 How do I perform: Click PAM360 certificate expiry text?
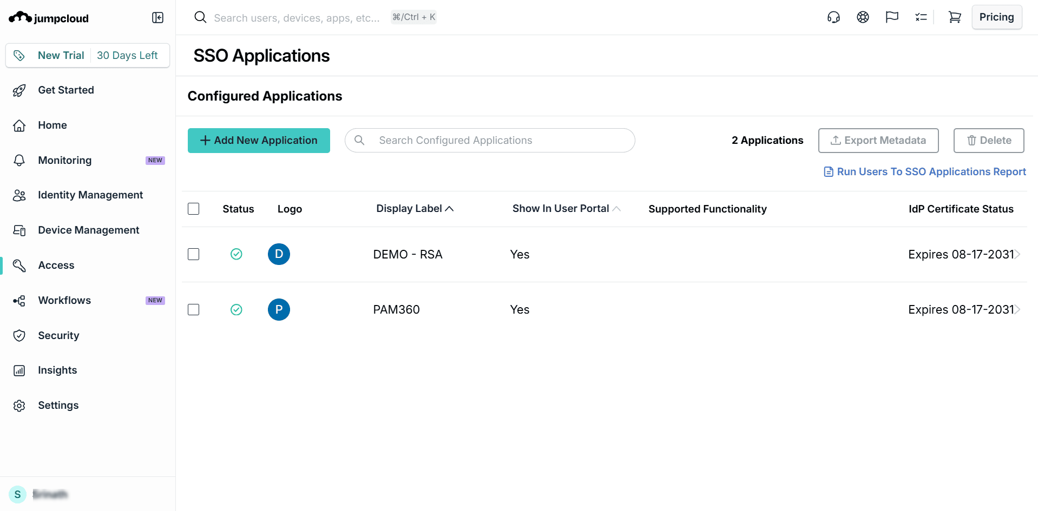[x=961, y=310]
